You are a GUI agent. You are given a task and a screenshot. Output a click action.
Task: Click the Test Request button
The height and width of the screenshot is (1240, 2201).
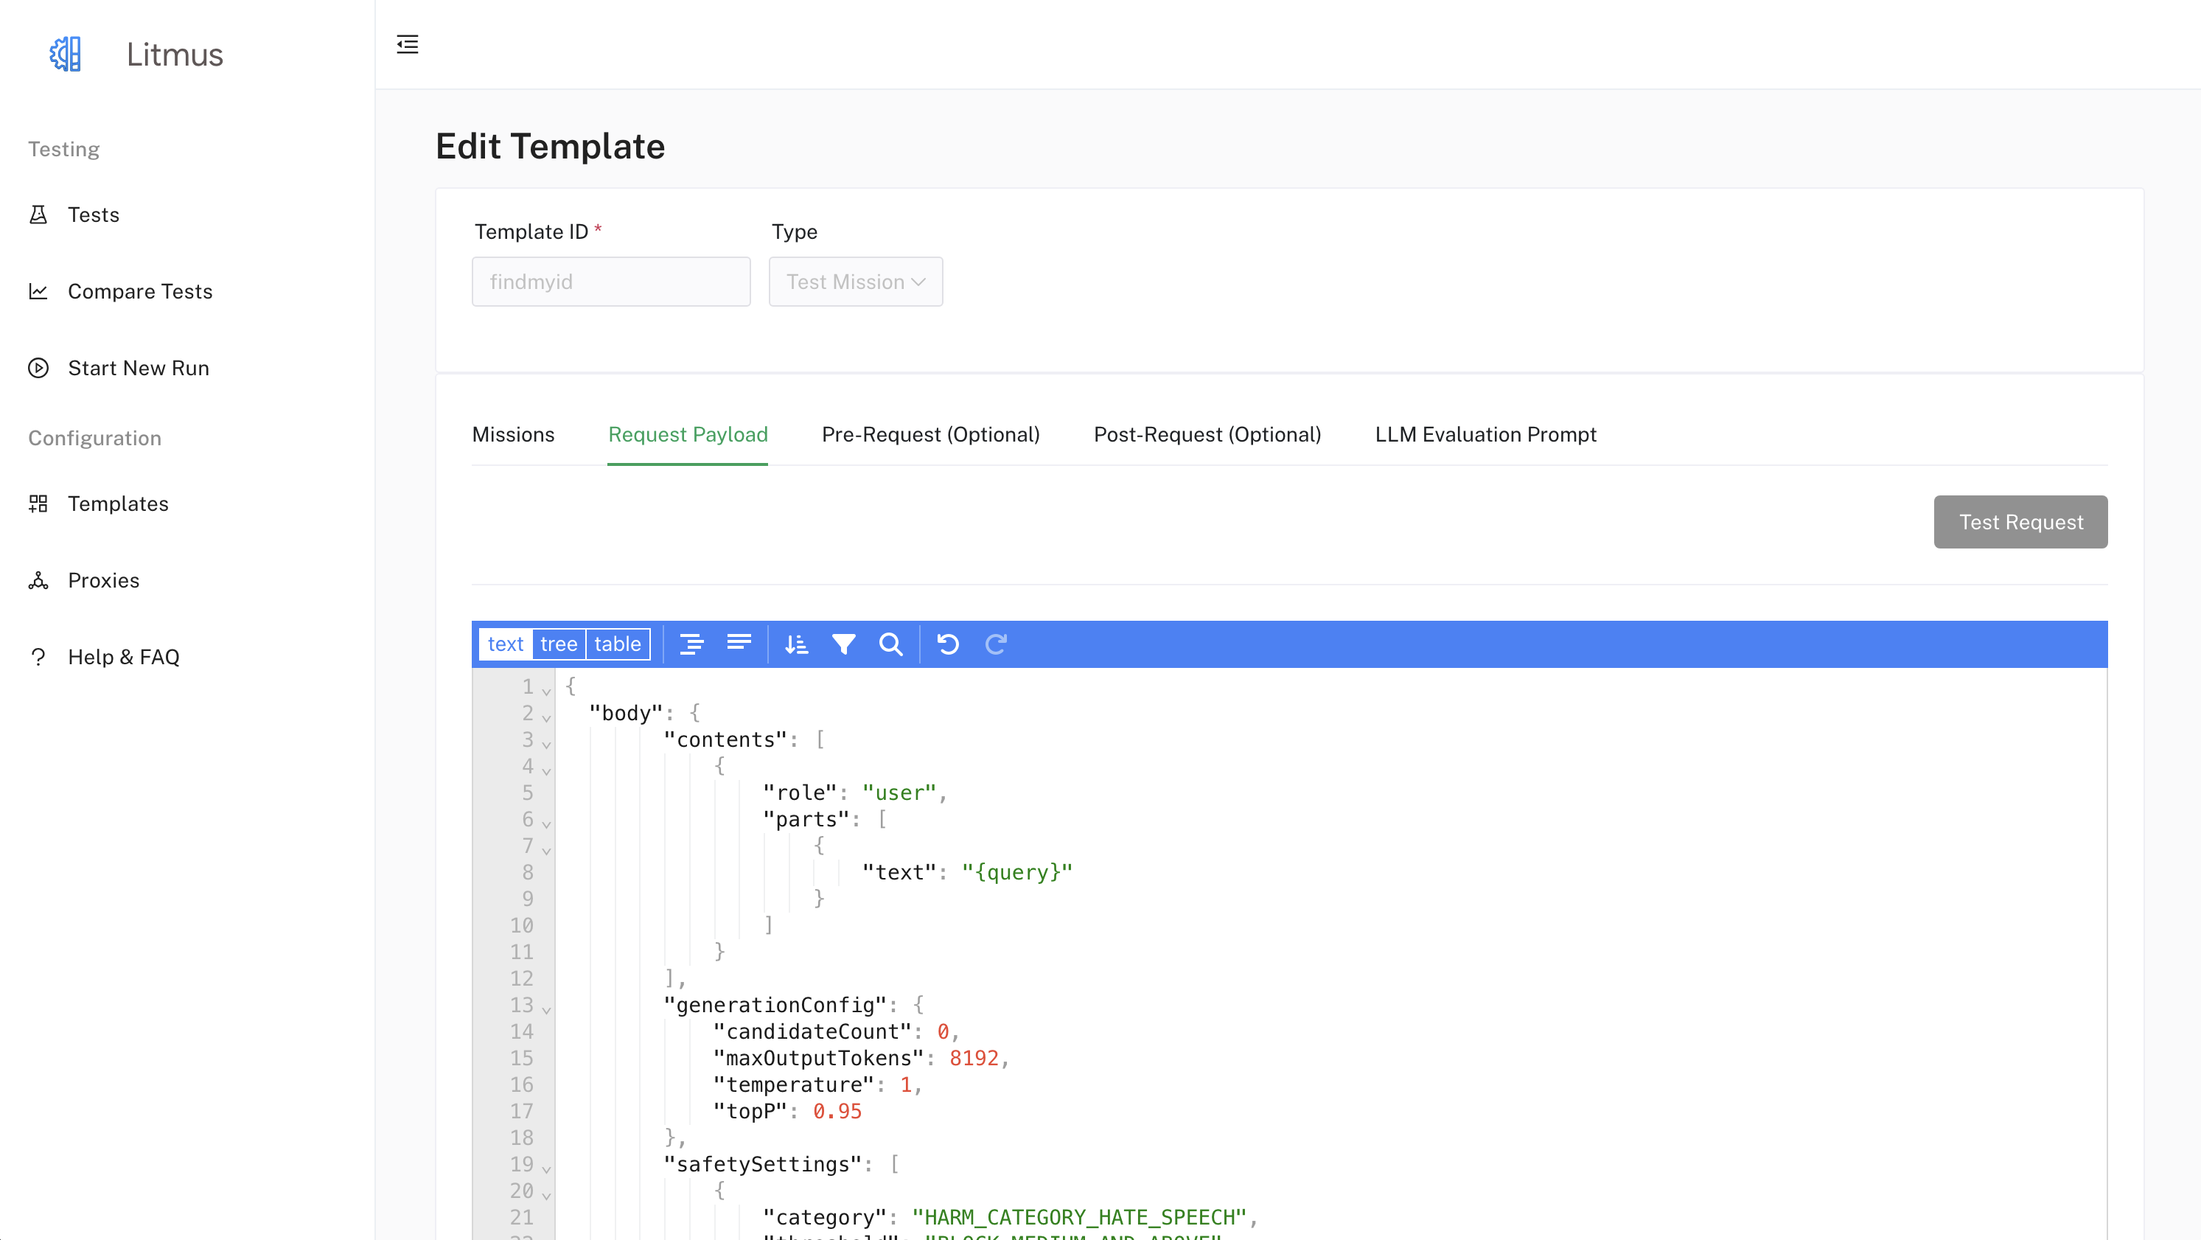(2020, 522)
